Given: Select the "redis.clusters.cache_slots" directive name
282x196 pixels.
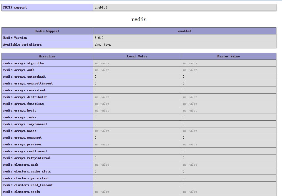Looking at the screenshot, I should [27, 172].
